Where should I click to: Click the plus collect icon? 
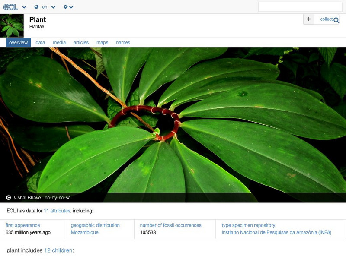coord(308,19)
